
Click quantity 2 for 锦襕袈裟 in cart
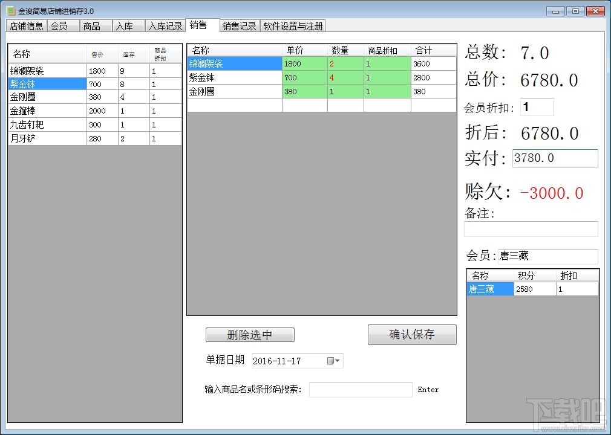coord(345,64)
